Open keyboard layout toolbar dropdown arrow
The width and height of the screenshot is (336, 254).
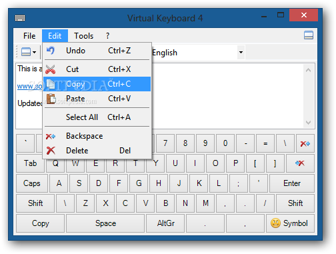point(34,53)
